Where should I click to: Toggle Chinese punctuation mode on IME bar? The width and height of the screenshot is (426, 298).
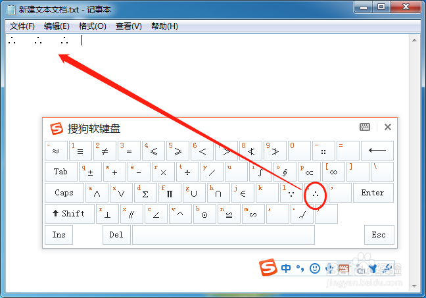pyautogui.click(x=300, y=268)
